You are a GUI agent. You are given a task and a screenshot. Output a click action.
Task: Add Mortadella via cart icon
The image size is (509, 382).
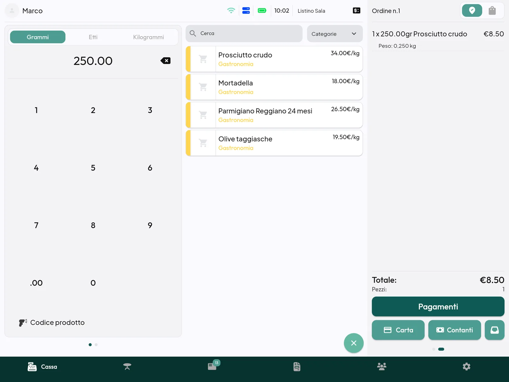tap(203, 87)
